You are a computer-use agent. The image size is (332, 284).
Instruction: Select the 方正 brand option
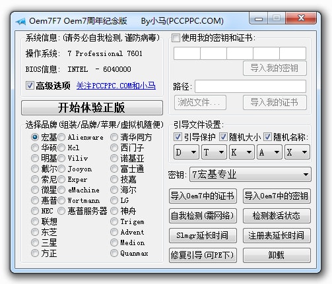(x=35, y=253)
